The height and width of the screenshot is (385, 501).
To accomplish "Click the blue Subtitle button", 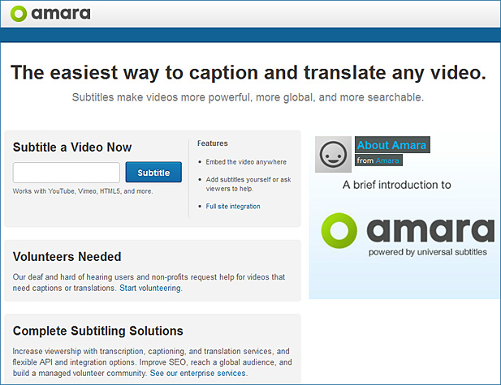I will pyautogui.click(x=153, y=173).
